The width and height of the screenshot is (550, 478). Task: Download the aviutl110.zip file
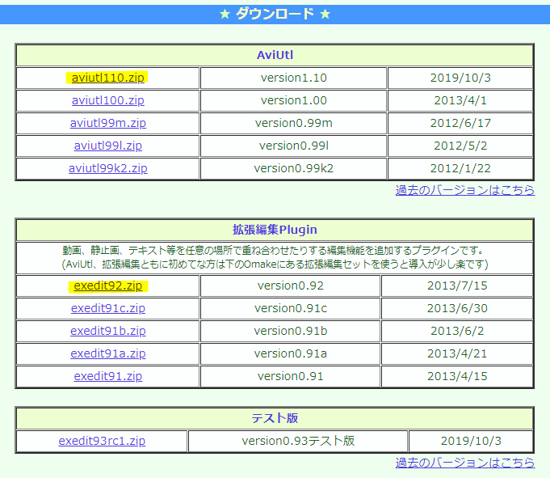click(107, 78)
